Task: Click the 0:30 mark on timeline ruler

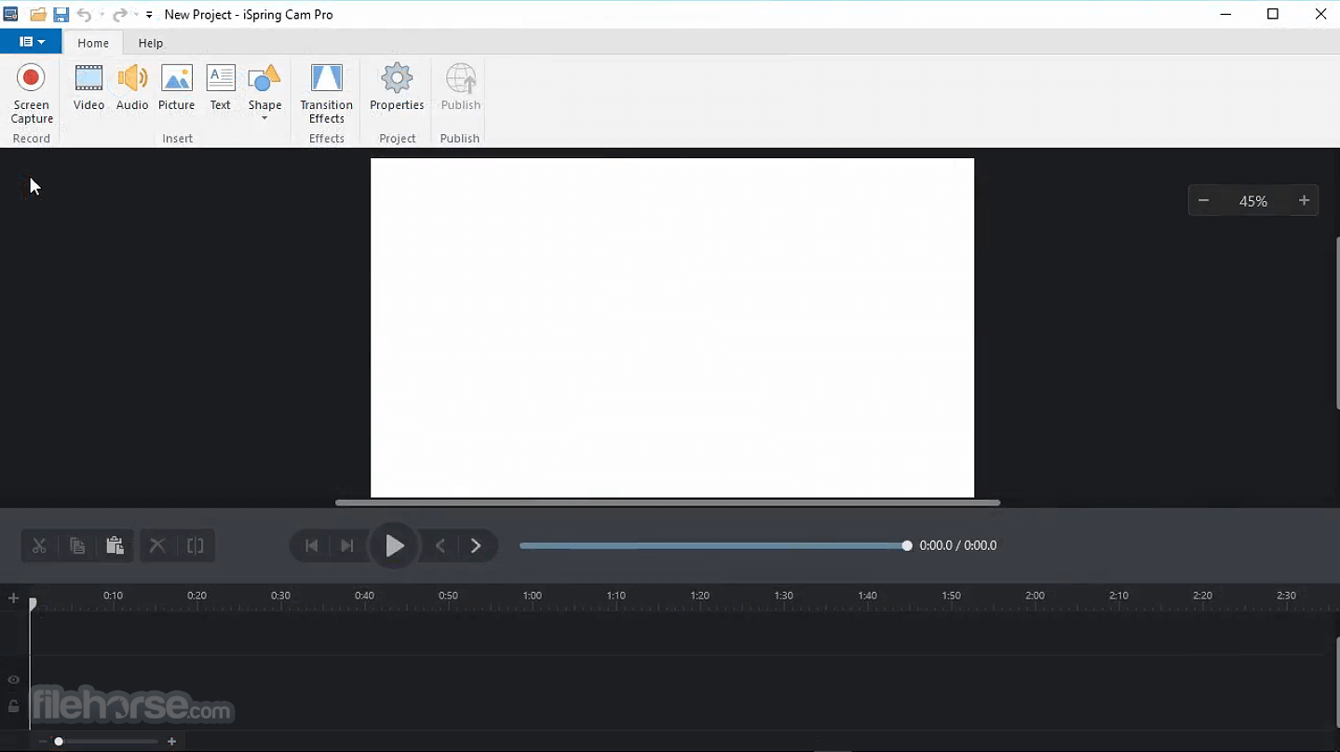Action: (280, 596)
